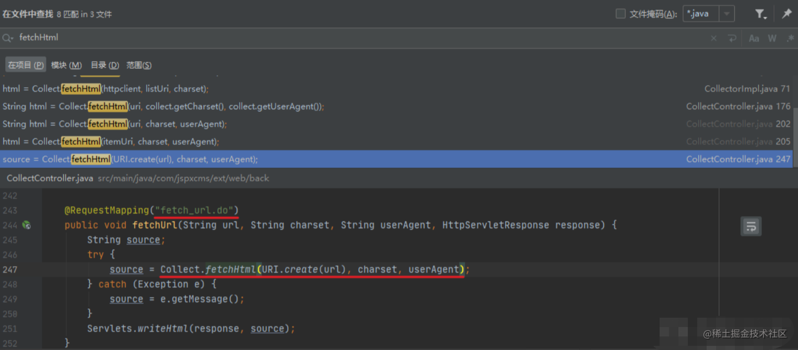Click line number 243 in gutter
Viewport: 798px width, 350px height.
(x=10, y=210)
